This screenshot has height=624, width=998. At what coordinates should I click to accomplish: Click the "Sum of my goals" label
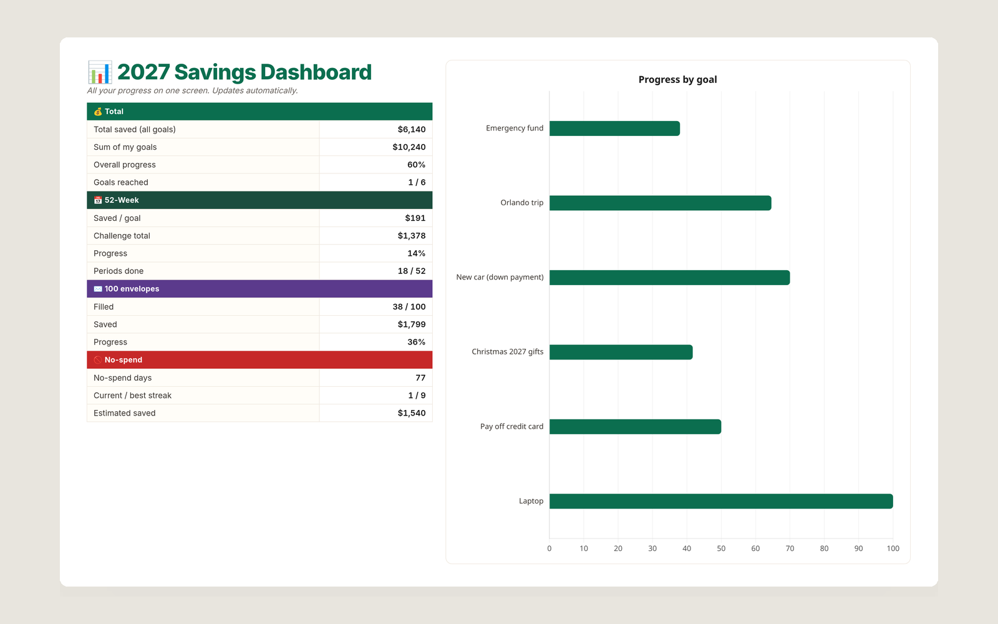(x=125, y=147)
